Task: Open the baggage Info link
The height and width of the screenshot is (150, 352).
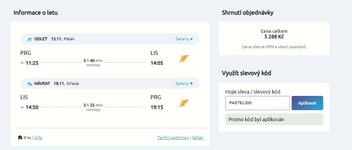Action: coord(38,138)
